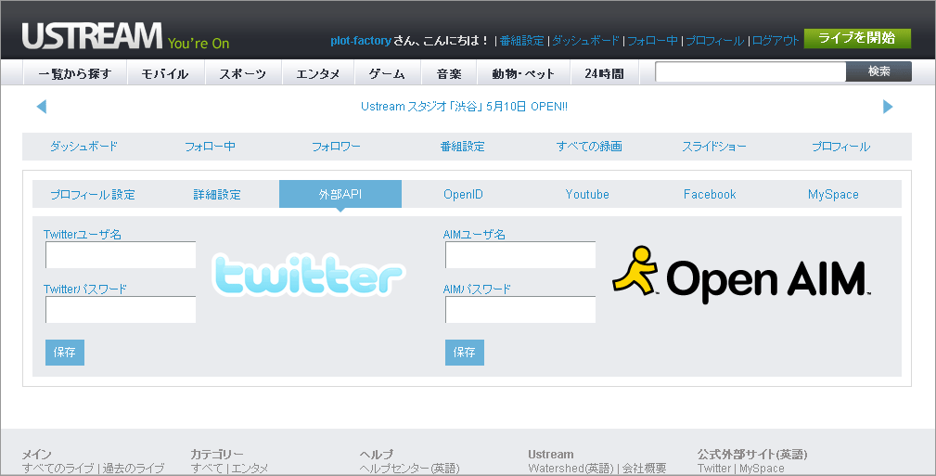Screen dimensions: 936x476
Task: Click the 検索 search button
Action: pos(878,71)
